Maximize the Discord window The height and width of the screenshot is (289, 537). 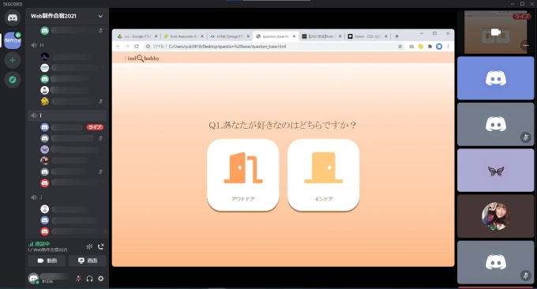pyautogui.click(x=522, y=3)
